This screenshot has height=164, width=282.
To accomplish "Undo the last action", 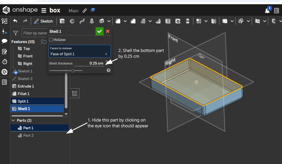I will tap(15, 21).
